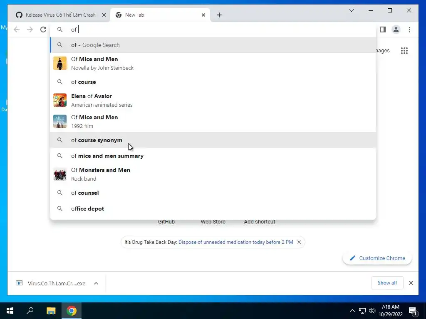Choose Of Mice and Men 1992 film suggestion

tap(213, 121)
